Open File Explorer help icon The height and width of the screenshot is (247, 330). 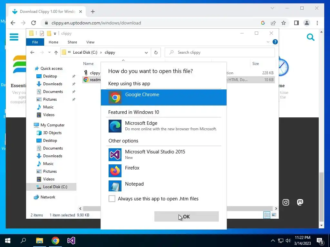point(275,42)
